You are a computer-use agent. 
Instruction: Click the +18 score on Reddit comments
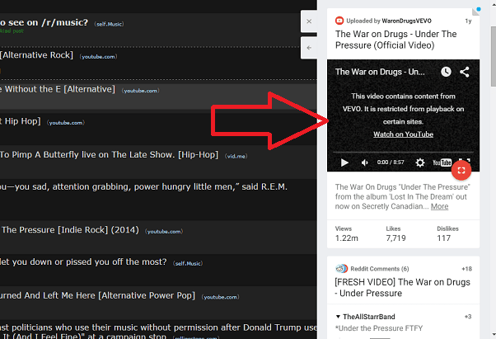coord(466,269)
